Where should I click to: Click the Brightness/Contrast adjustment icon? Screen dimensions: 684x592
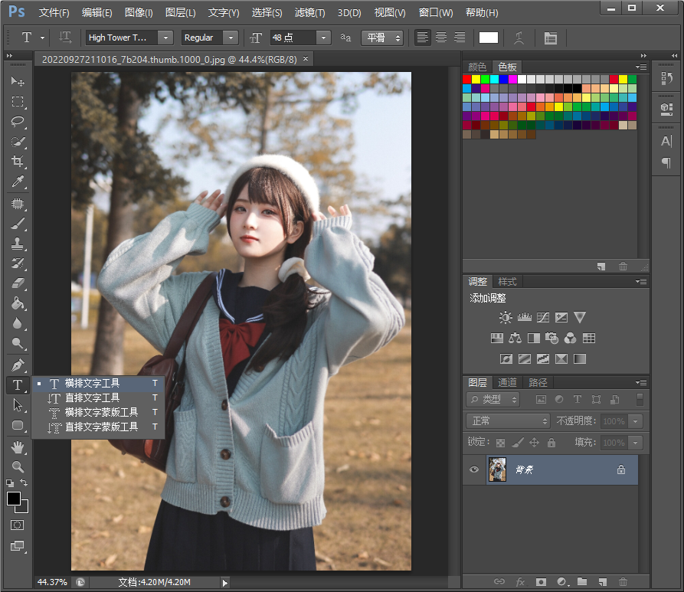pyautogui.click(x=505, y=316)
